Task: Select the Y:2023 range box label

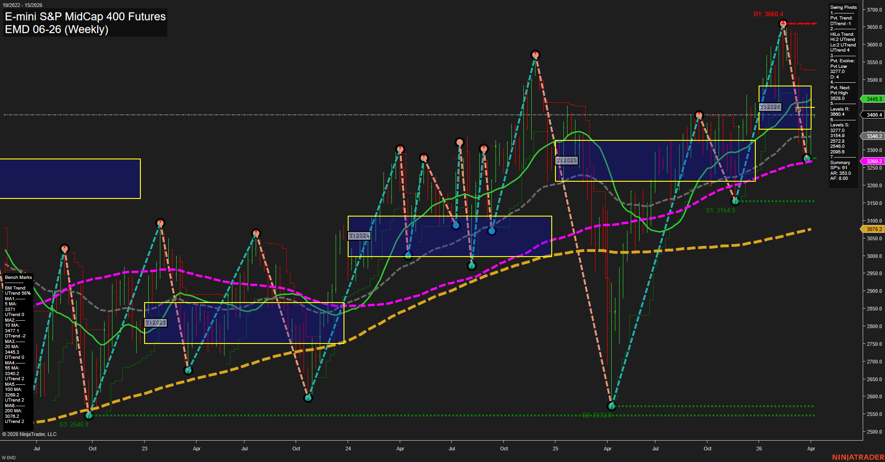Action: 156,322
